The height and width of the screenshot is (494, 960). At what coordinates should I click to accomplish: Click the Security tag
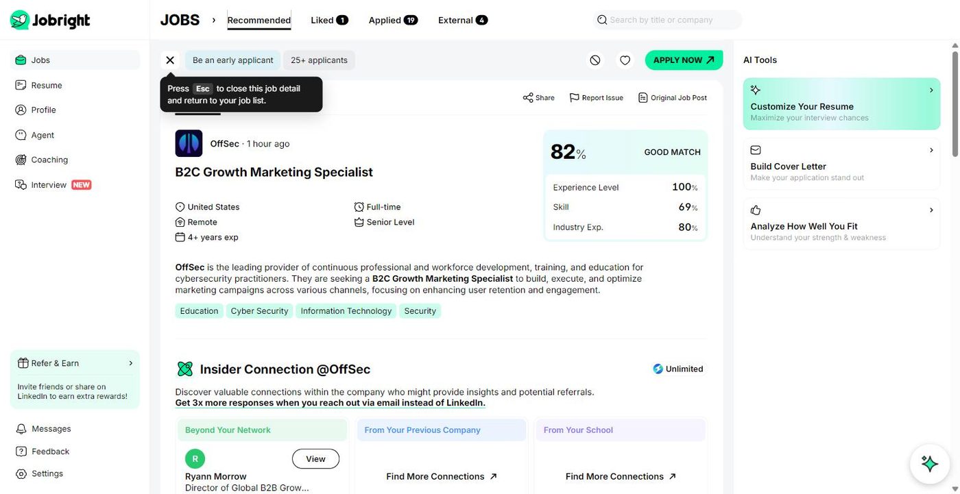click(420, 311)
